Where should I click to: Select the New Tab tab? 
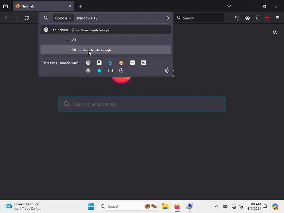44,6
